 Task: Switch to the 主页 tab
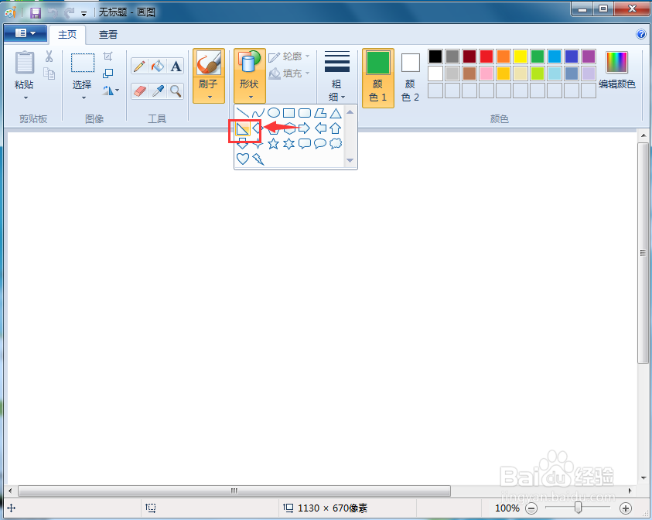click(67, 35)
